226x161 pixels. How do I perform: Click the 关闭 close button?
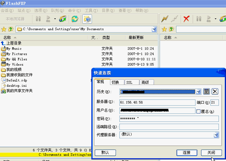point(211,153)
